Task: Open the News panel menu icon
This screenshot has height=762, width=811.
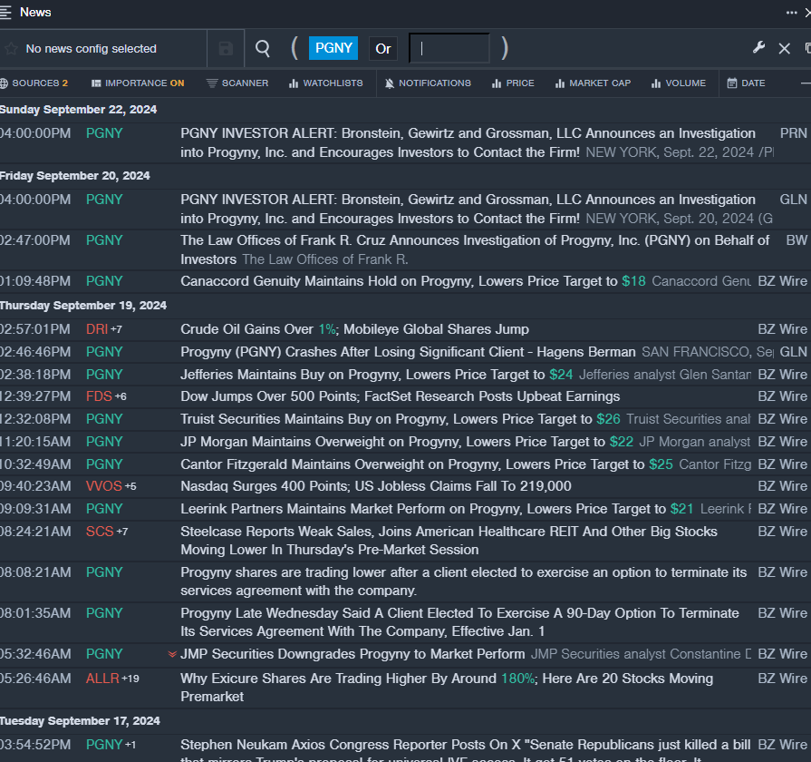Action: 7,13
